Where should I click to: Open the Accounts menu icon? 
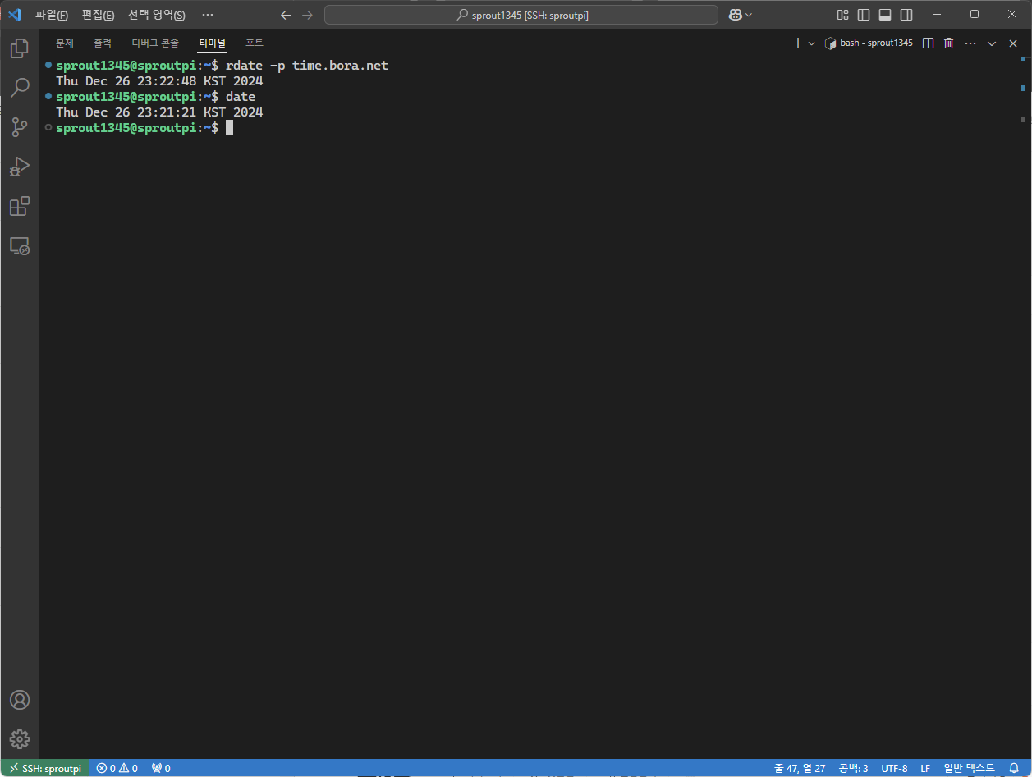(20, 700)
